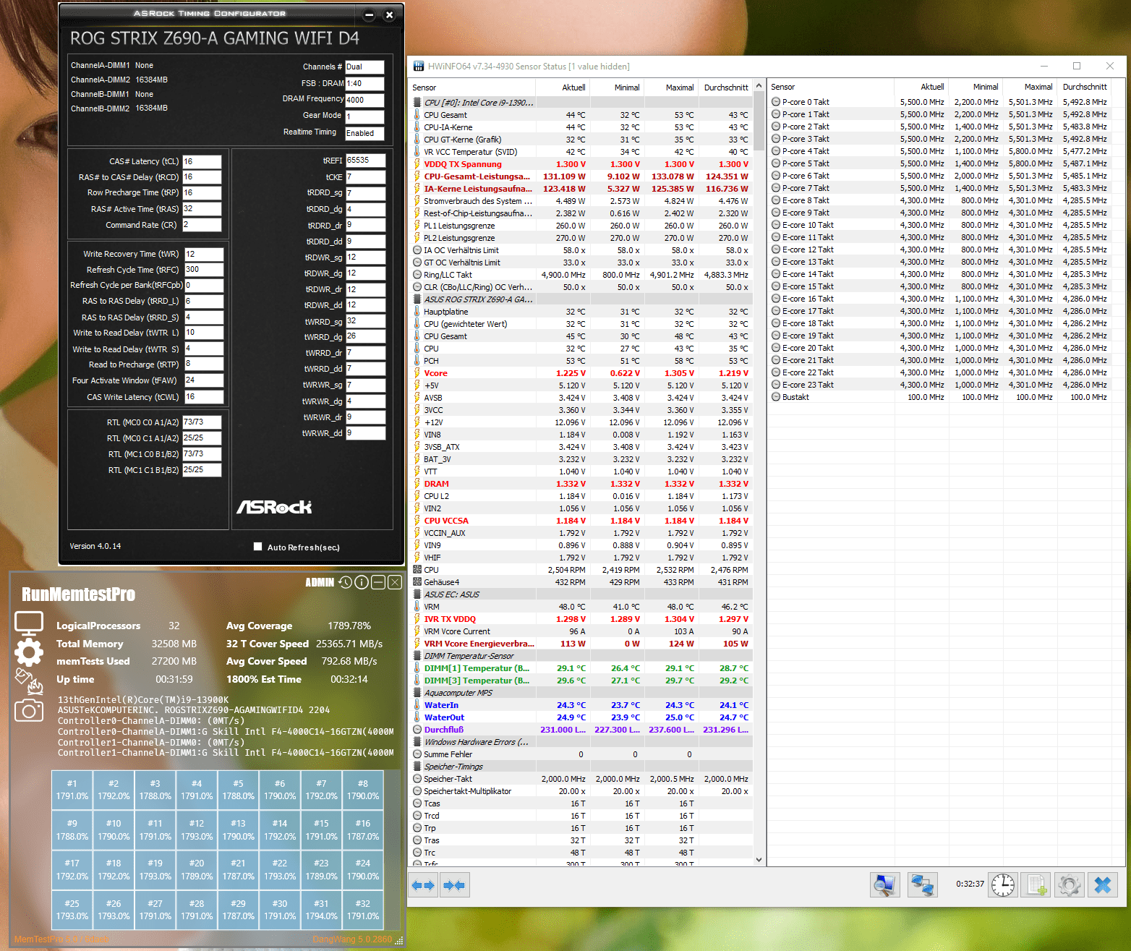Reset HWiNFO timer with clock icon
This screenshot has height=951, width=1131.
(1003, 884)
